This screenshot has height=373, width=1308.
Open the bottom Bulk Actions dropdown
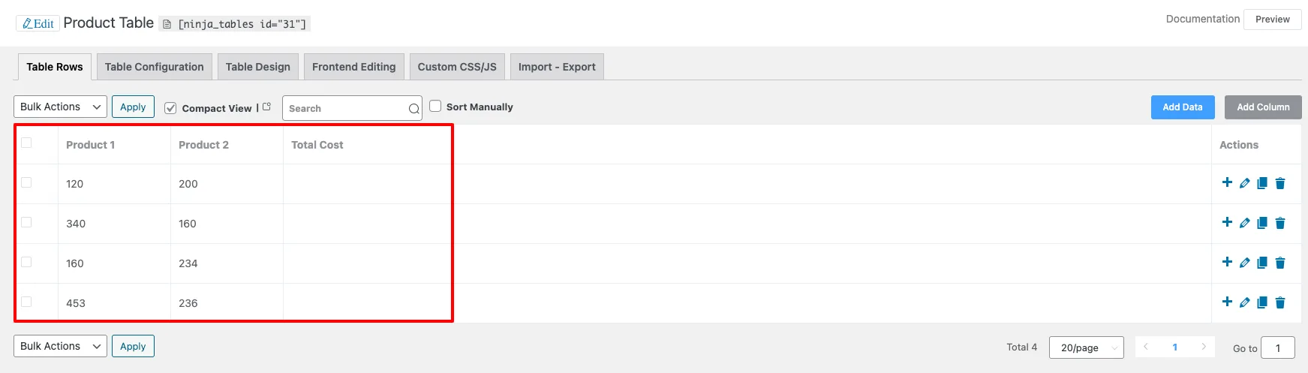[60, 346]
